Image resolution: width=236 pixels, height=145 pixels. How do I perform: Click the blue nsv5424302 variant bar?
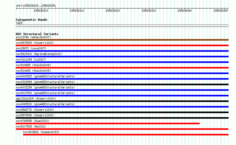[122, 57]
